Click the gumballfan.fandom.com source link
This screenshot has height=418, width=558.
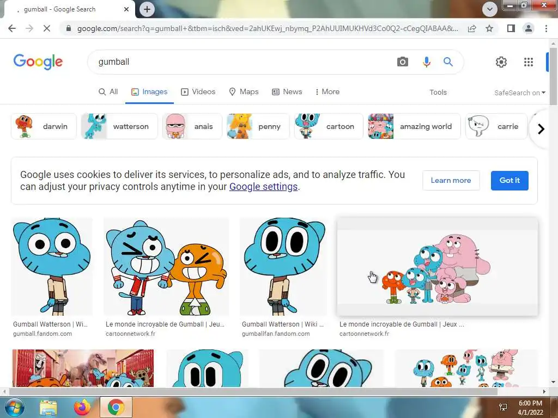276,334
